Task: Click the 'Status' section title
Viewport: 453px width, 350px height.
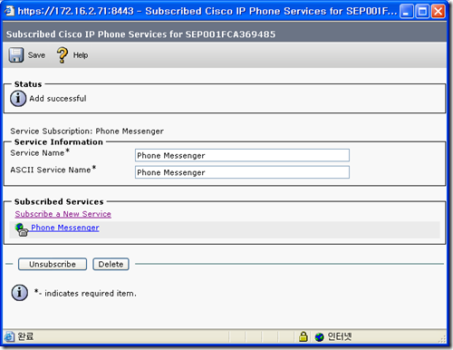Action: click(28, 84)
